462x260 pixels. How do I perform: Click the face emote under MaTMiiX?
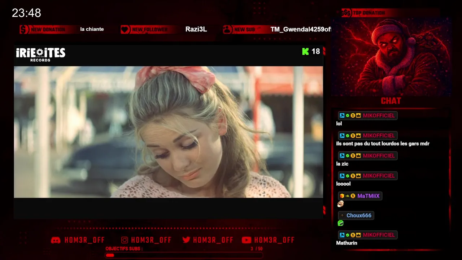[340, 204]
